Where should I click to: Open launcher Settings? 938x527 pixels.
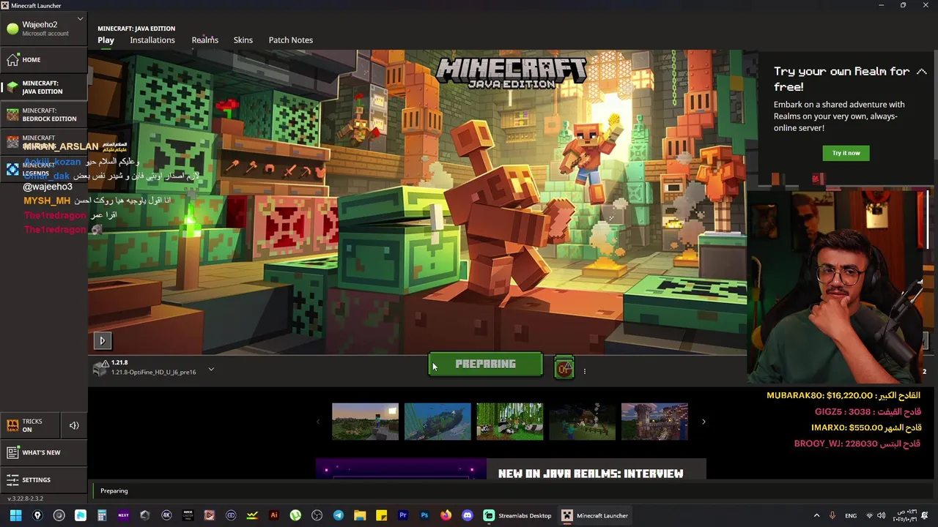tap(44, 480)
